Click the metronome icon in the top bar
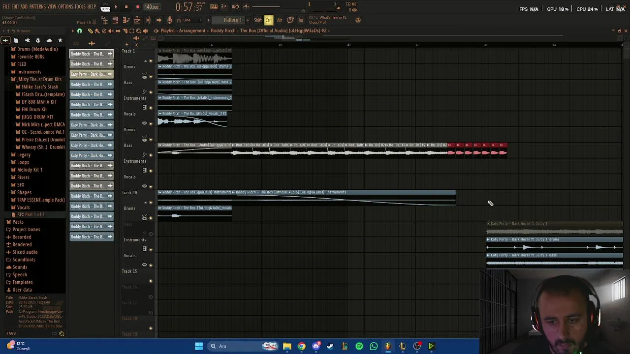The width and height of the screenshot is (630, 354). pos(246,7)
